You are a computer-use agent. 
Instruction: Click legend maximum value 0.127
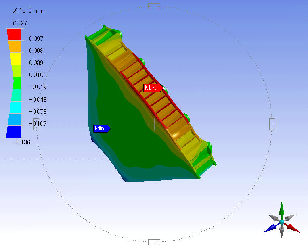[20, 23]
